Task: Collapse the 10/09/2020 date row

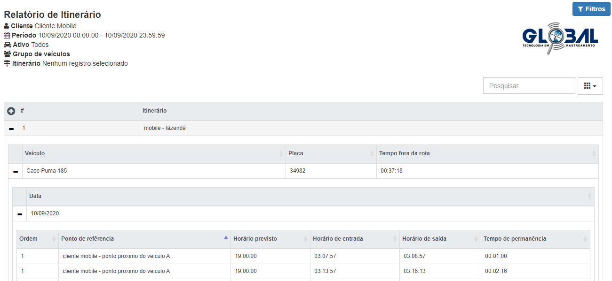Action: (x=20, y=214)
